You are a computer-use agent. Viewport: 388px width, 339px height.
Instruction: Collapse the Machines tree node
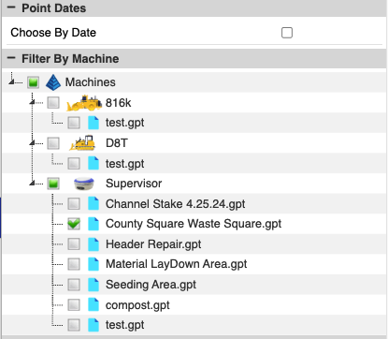tap(11, 81)
